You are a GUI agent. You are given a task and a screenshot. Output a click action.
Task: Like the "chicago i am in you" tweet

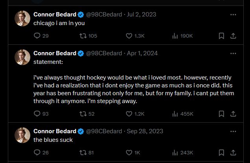tap(129, 36)
